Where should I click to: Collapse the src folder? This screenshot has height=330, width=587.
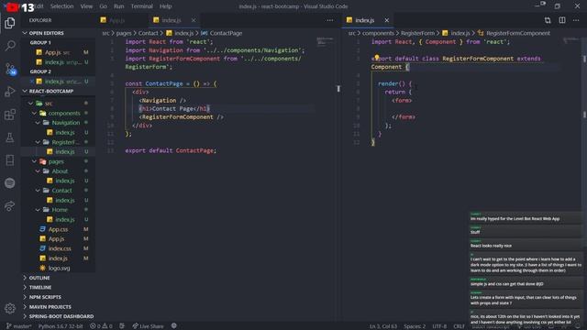58,104
